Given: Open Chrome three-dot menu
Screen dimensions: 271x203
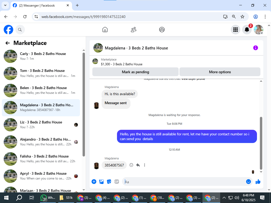Looking at the screenshot, I should (x=265, y=17).
